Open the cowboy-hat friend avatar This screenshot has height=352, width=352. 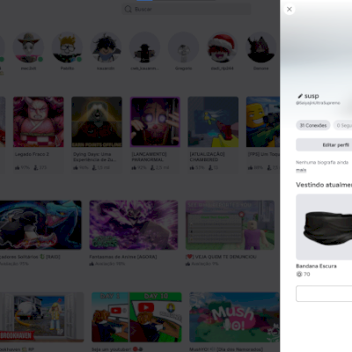(x=28, y=48)
